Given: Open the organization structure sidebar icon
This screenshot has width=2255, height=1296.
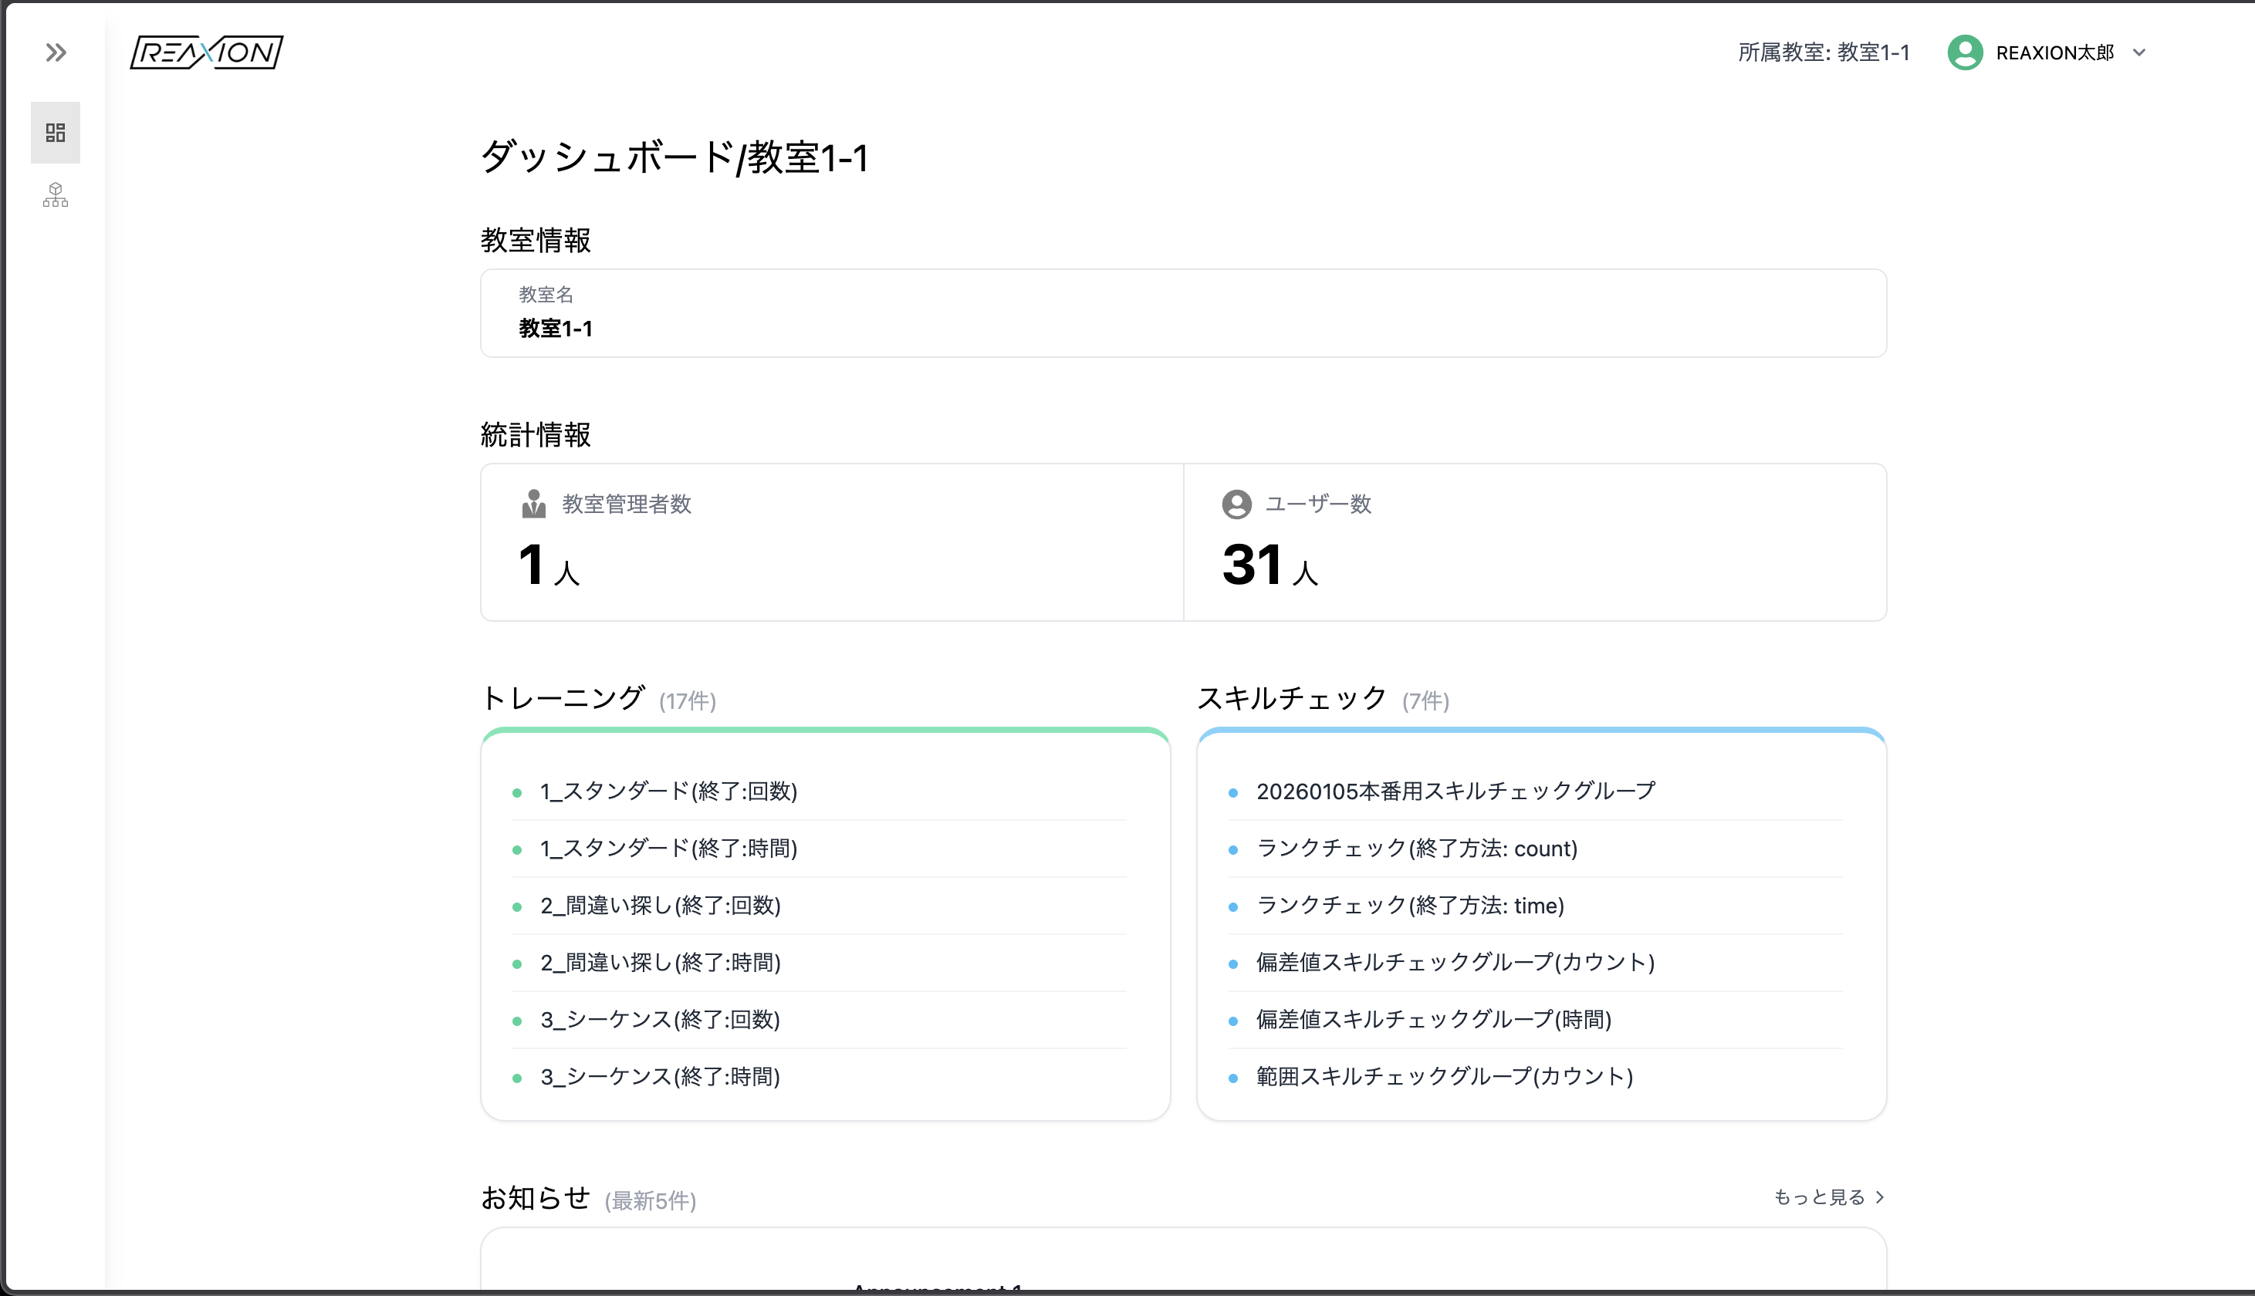Looking at the screenshot, I should coord(56,195).
